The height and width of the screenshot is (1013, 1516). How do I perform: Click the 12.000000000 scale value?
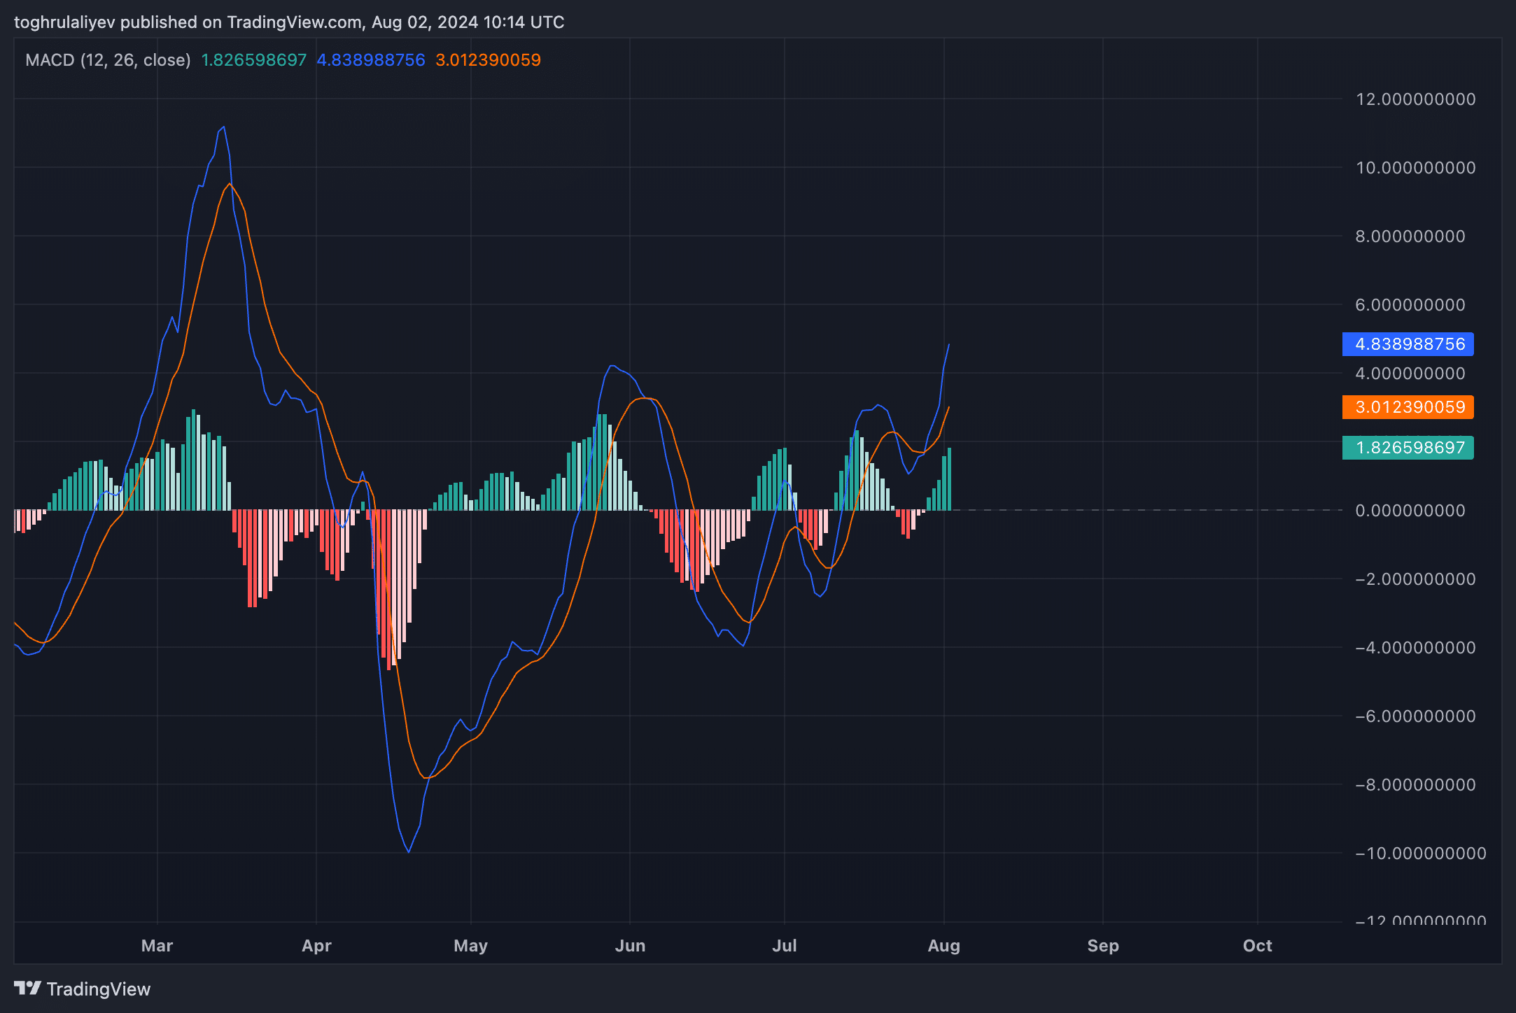click(x=1416, y=99)
